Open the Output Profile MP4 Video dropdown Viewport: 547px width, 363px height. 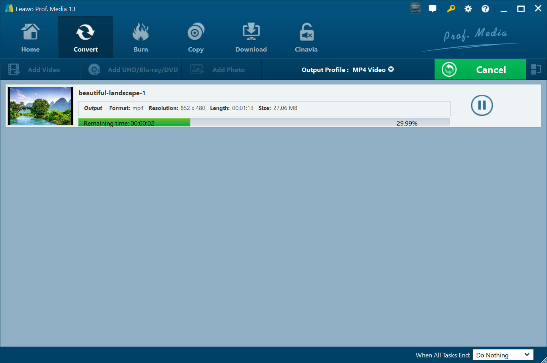pos(348,70)
